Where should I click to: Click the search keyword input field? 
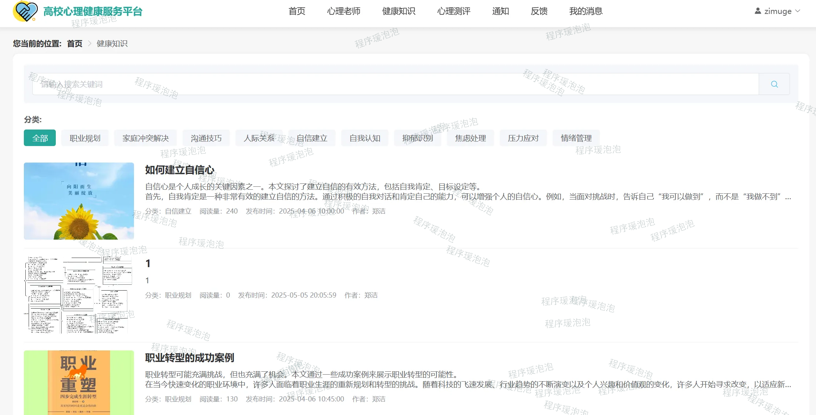click(x=395, y=84)
